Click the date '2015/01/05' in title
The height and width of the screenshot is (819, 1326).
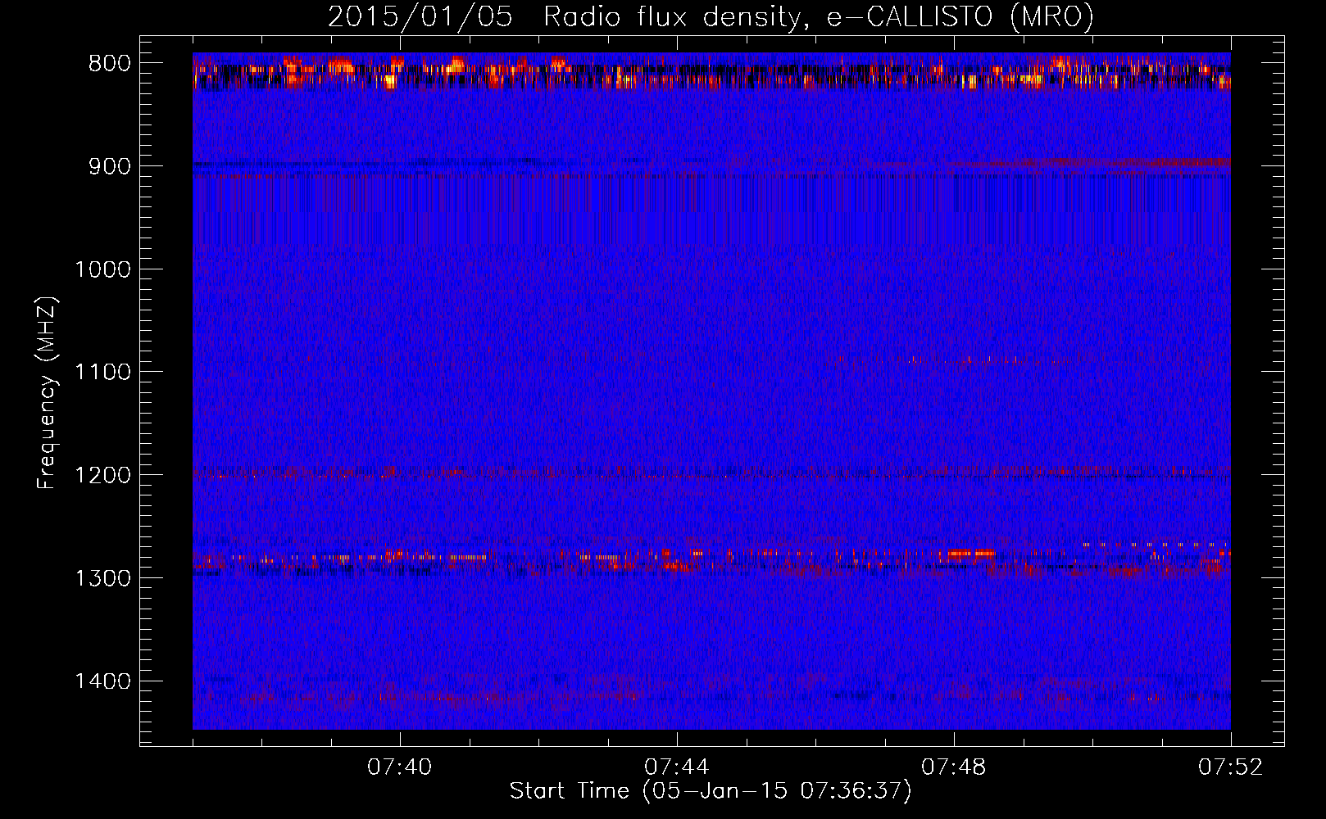pos(420,16)
